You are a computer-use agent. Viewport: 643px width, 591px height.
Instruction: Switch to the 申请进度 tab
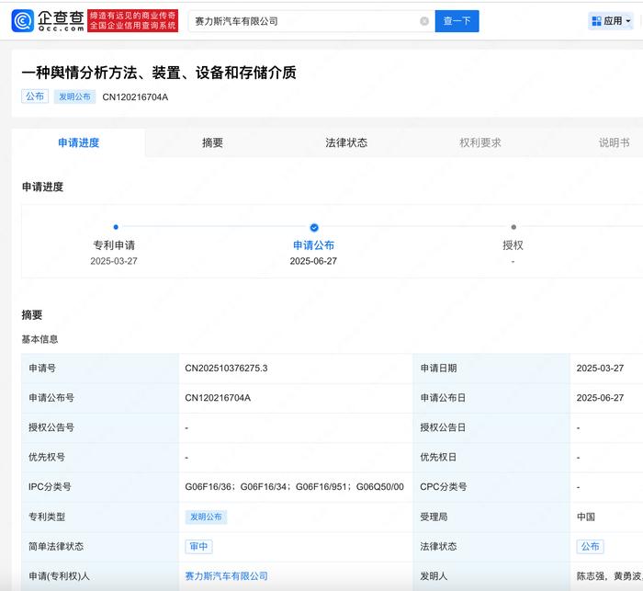pos(78,142)
